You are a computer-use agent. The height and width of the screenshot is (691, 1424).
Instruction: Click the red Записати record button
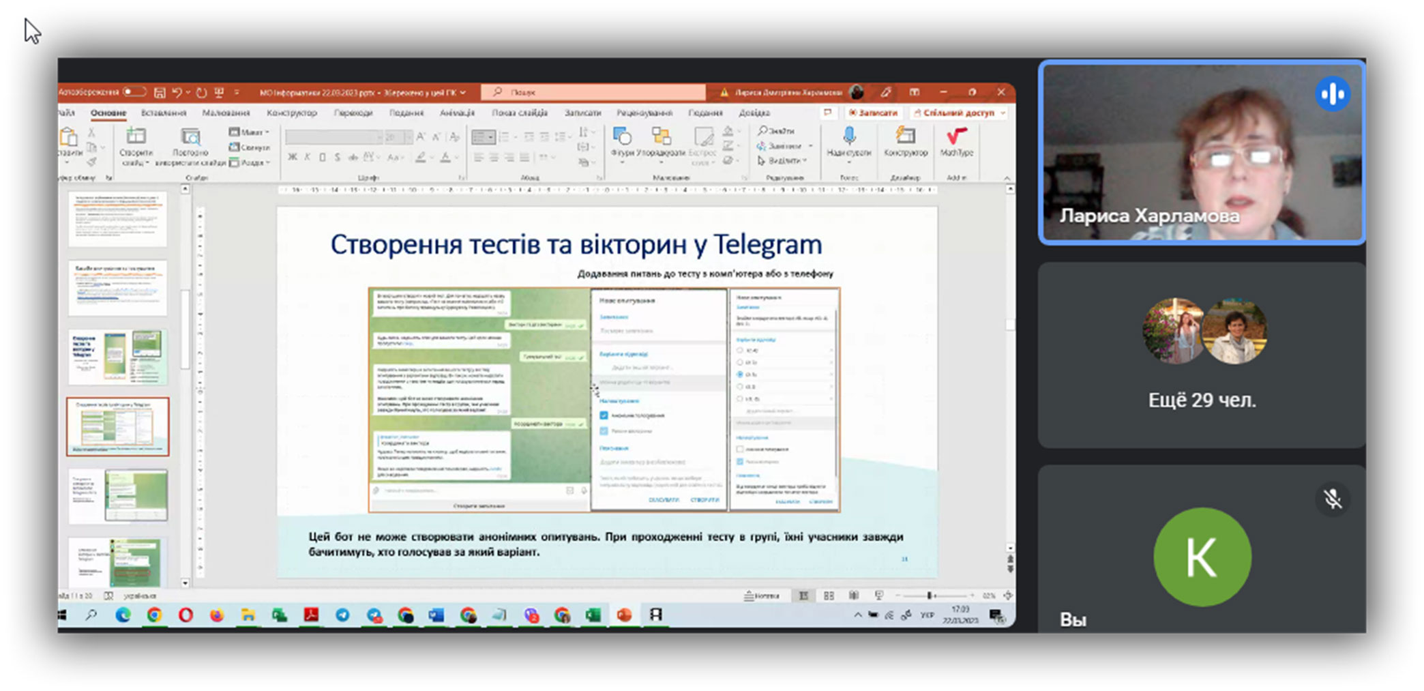pyautogui.click(x=873, y=113)
